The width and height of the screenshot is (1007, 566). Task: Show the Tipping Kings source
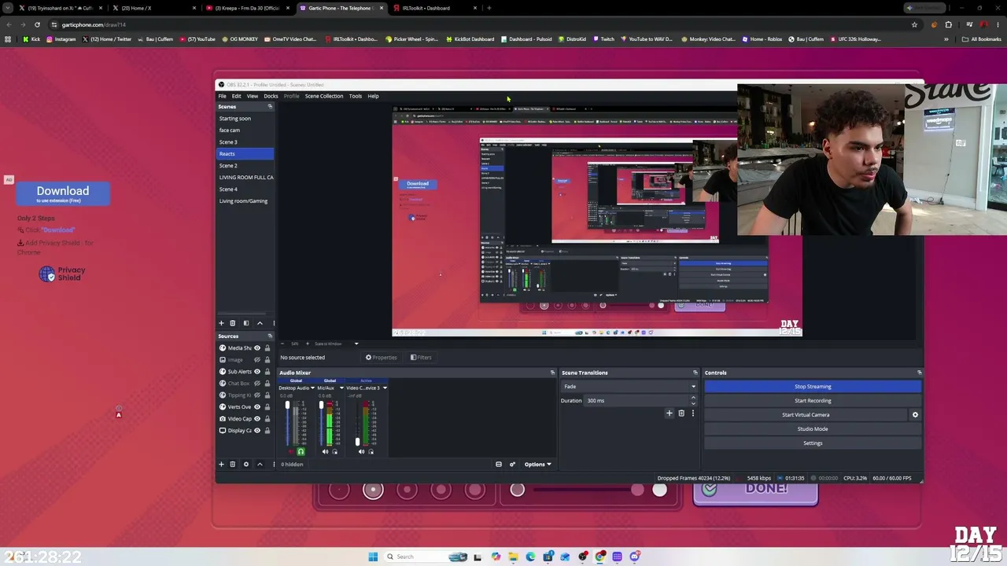[256, 395]
